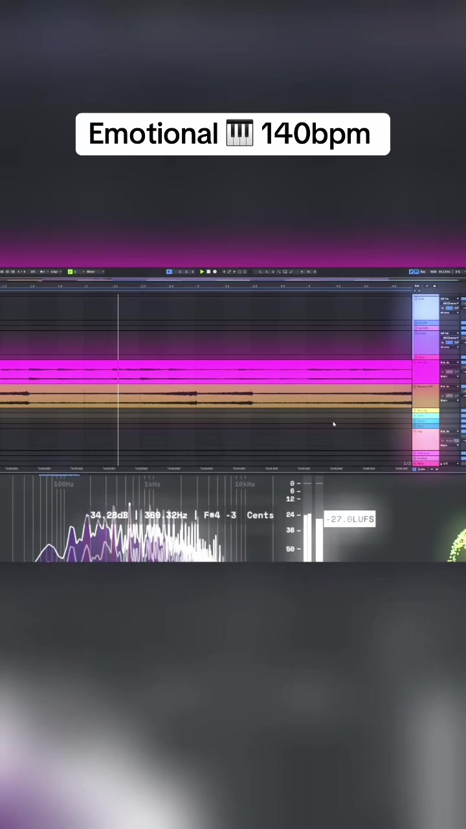Select the pluck track header
This screenshot has width=466, height=829.
[x=426, y=421]
